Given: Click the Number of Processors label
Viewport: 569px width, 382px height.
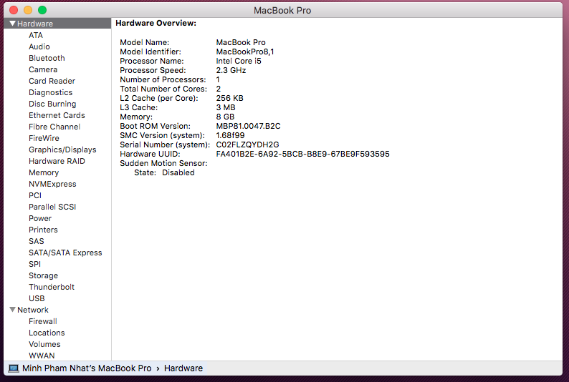Looking at the screenshot, I should pyautogui.click(x=163, y=79).
